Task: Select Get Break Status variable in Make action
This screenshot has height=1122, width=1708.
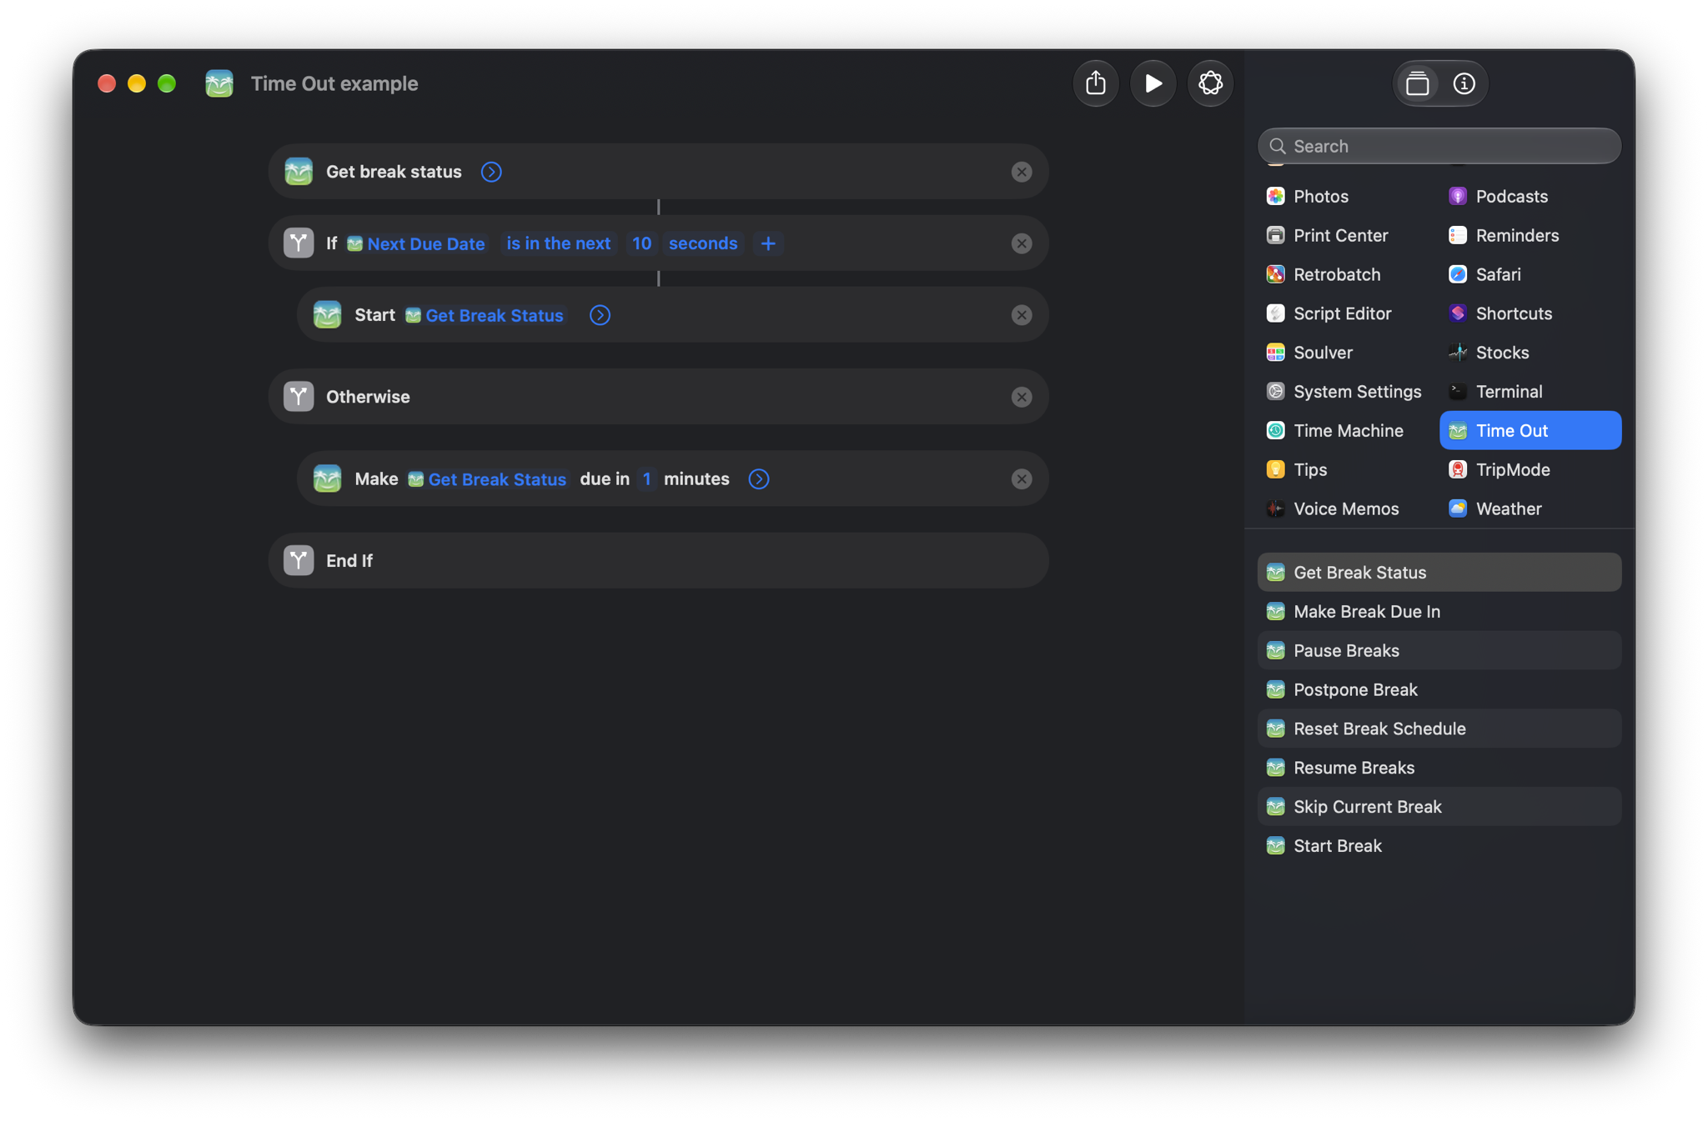Action: tap(487, 479)
